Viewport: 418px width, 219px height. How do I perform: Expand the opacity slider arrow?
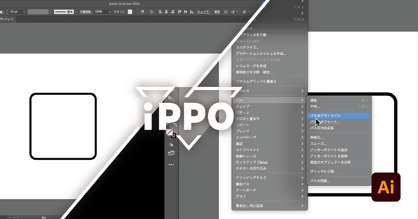pos(110,12)
